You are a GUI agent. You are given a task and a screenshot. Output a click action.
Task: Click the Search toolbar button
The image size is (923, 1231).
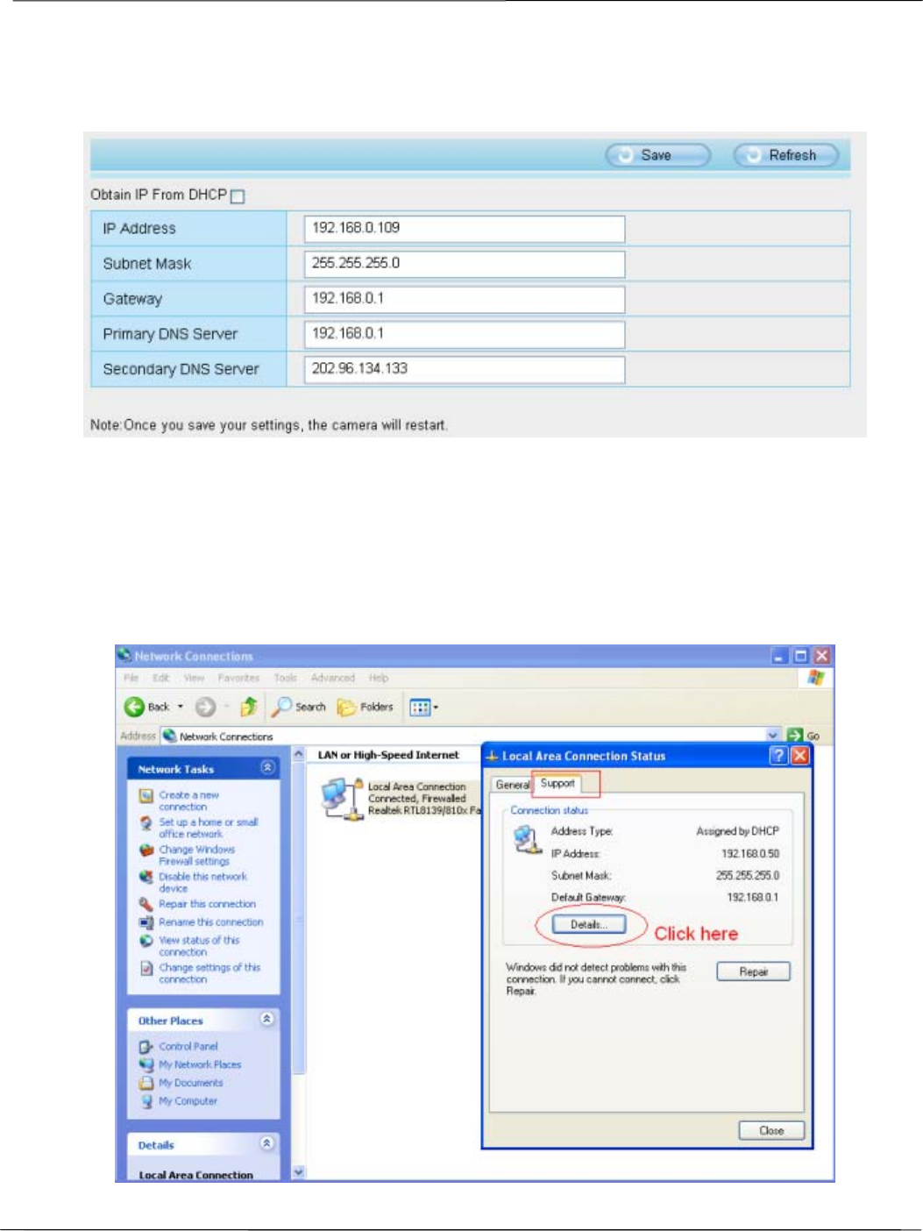(299, 707)
